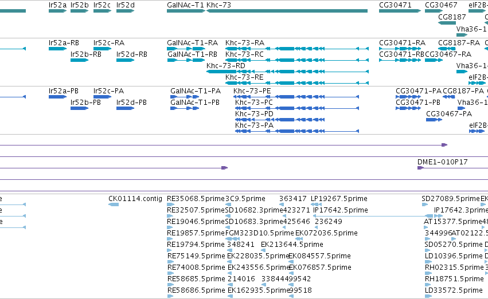
Task: Click the EK084557.5prime label
Action: pyautogui.click(x=319, y=256)
